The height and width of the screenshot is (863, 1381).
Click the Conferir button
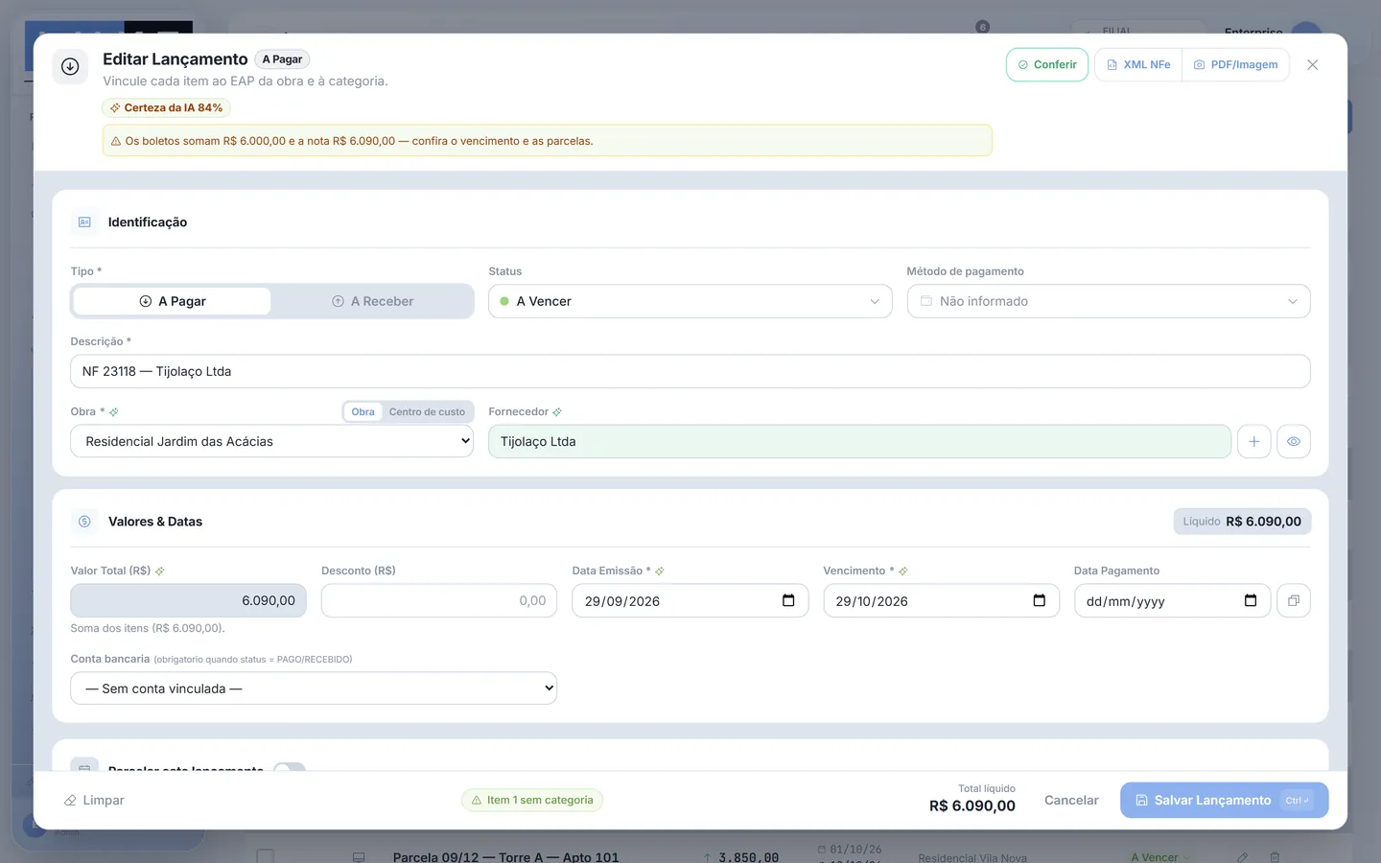1047,65
